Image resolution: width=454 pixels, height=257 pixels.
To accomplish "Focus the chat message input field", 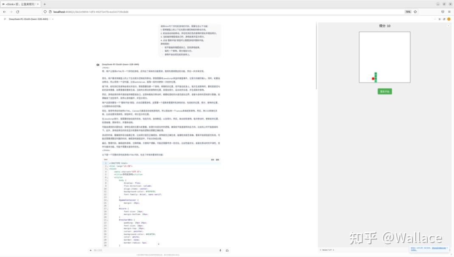I will click(x=155, y=250).
